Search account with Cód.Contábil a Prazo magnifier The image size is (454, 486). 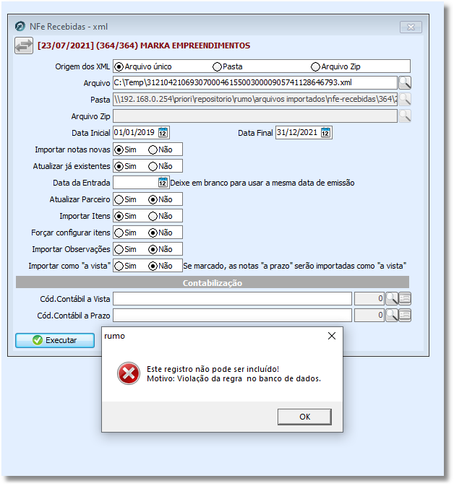pos(392,316)
